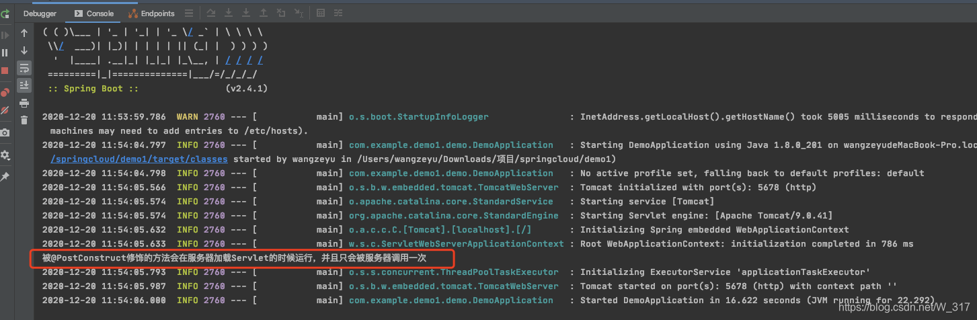977x320 pixels.
Task: Click the down arrow stack trace icon
Action: (24, 50)
